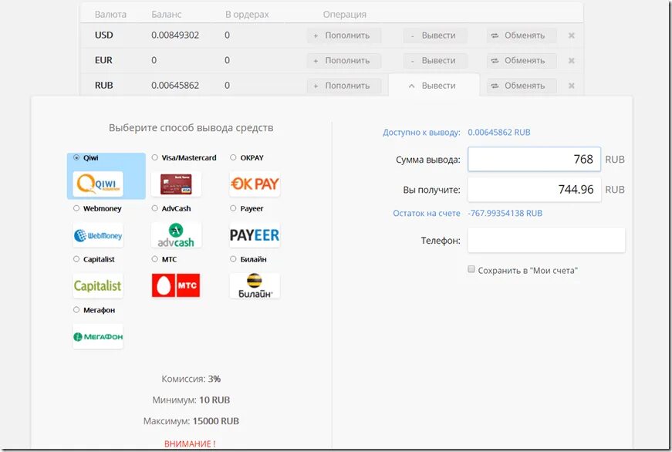Click the Баланс column header
The width and height of the screenshot is (672, 452).
(167, 15)
